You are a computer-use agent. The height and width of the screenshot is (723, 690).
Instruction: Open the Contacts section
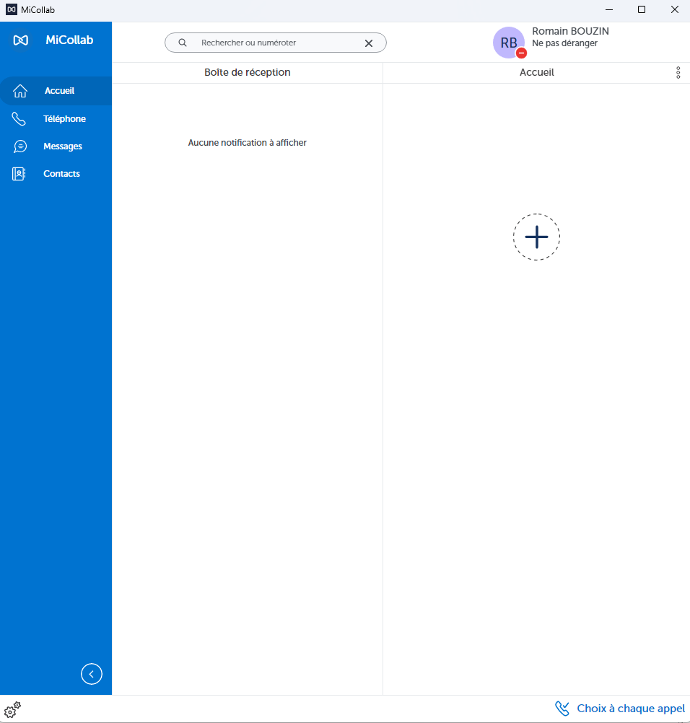pyautogui.click(x=56, y=174)
